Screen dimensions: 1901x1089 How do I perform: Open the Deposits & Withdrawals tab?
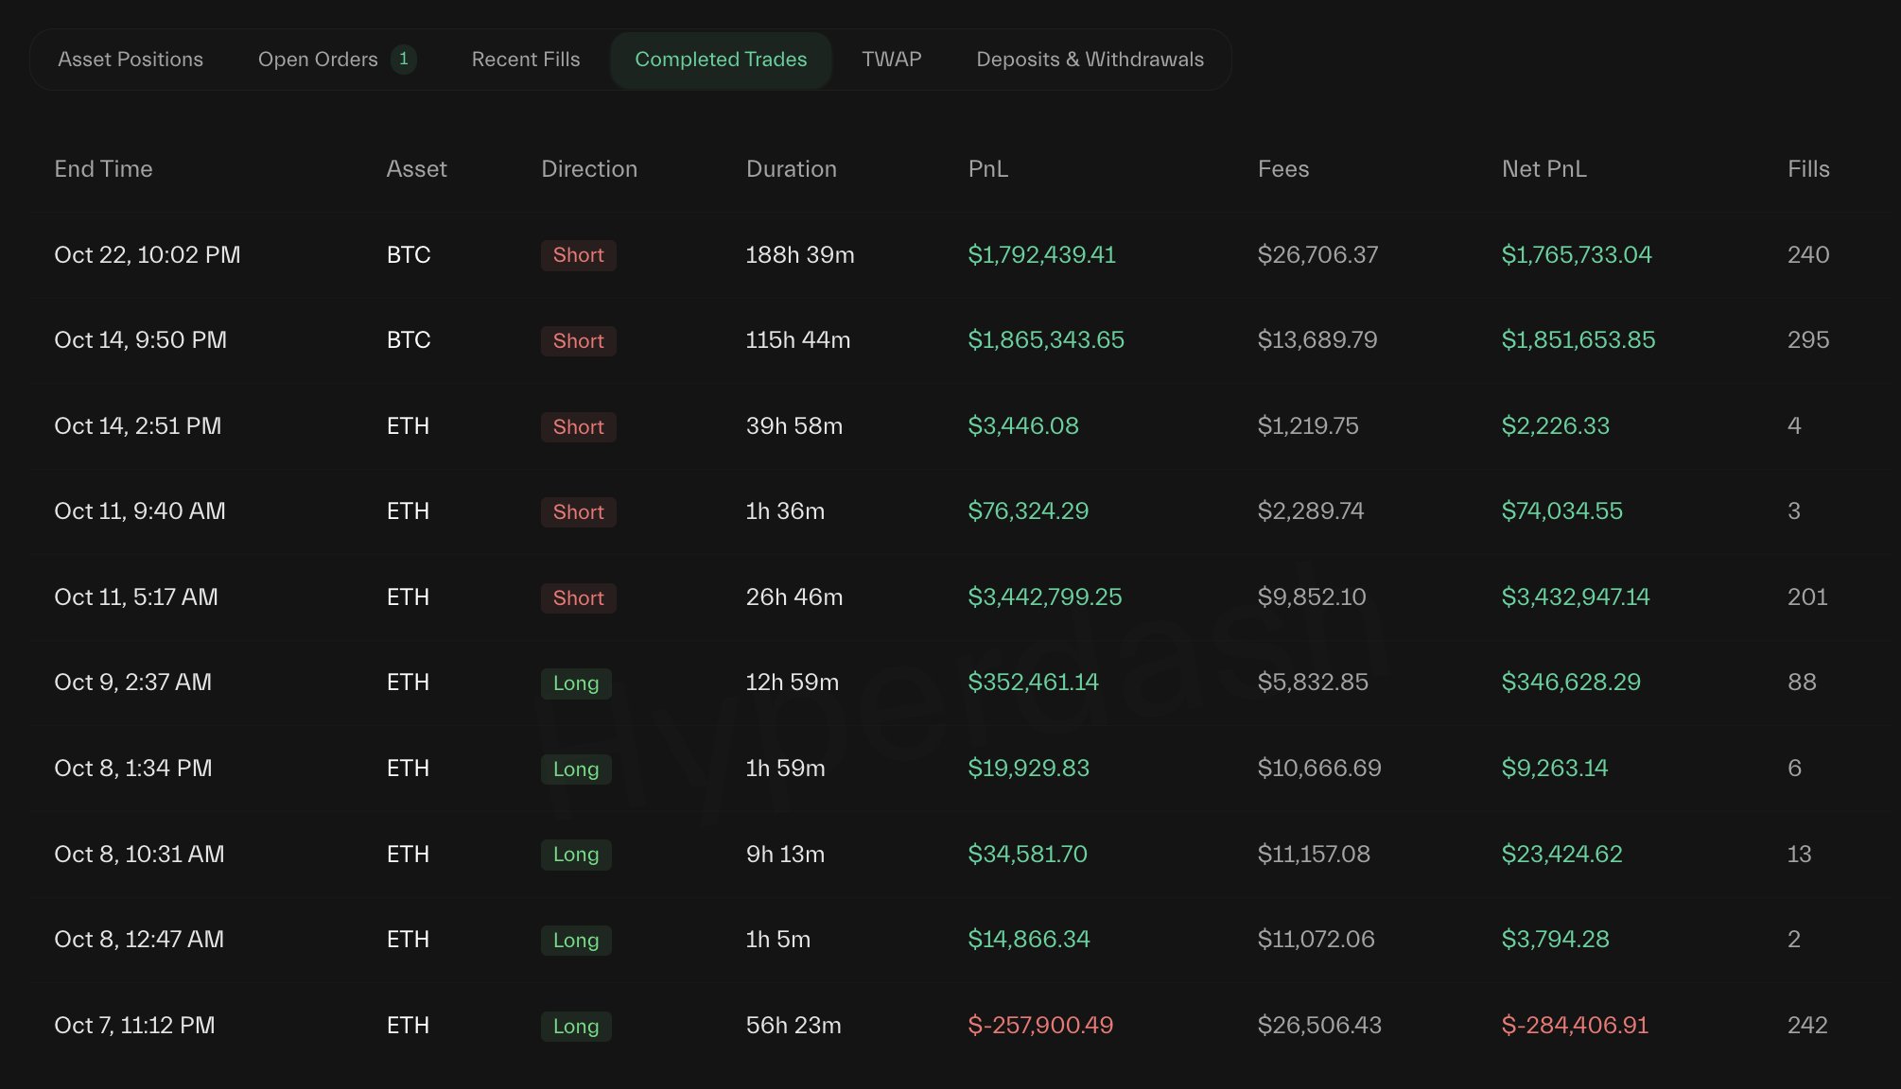point(1090,60)
